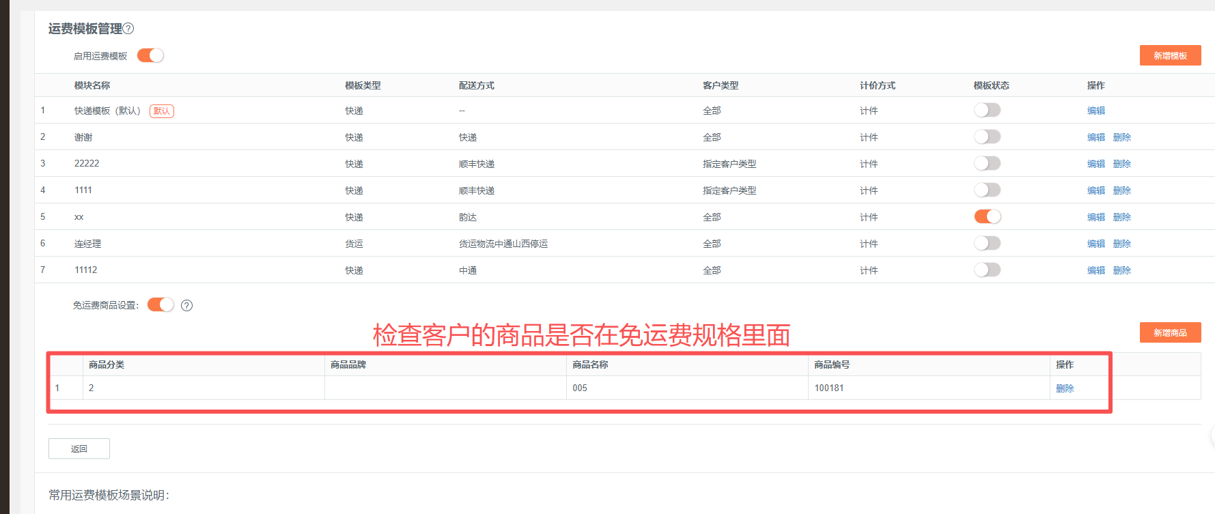This screenshot has height=514, width=1215.
Task: Edit the xx template
Action: pos(1096,217)
